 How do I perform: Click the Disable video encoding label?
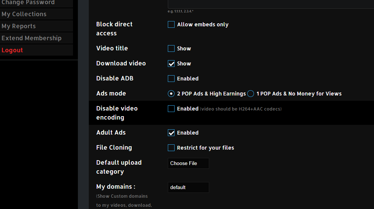[117, 113]
